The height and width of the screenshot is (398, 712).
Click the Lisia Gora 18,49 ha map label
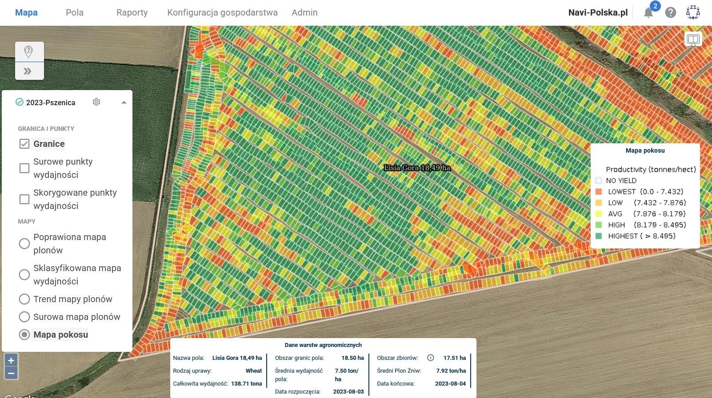(x=417, y=168)
